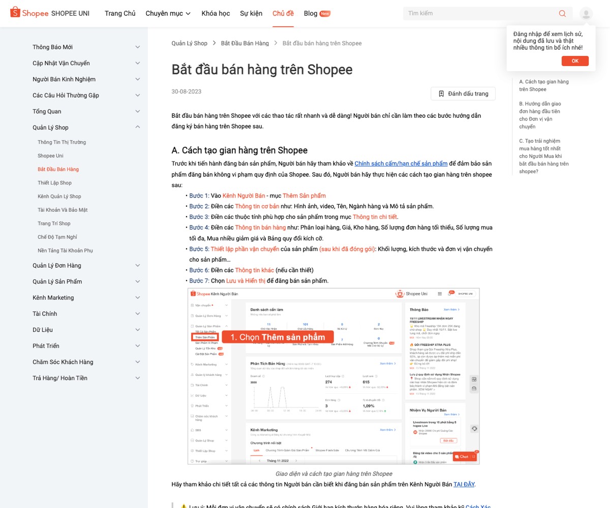This screenshot has width=610, height=508.
Task: Open Chính sách cấm/hạn chế sản phẩm link
Action: (x=401, y=164)
